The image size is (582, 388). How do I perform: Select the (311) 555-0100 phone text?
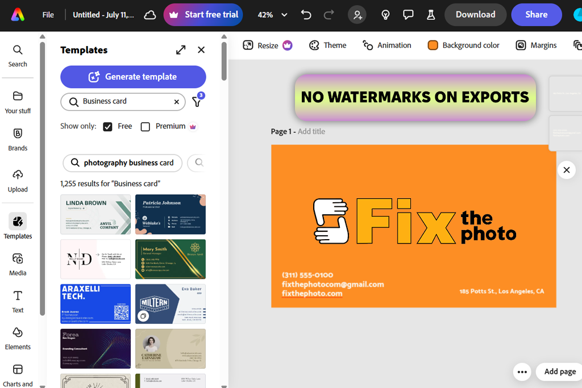(307, 275)
